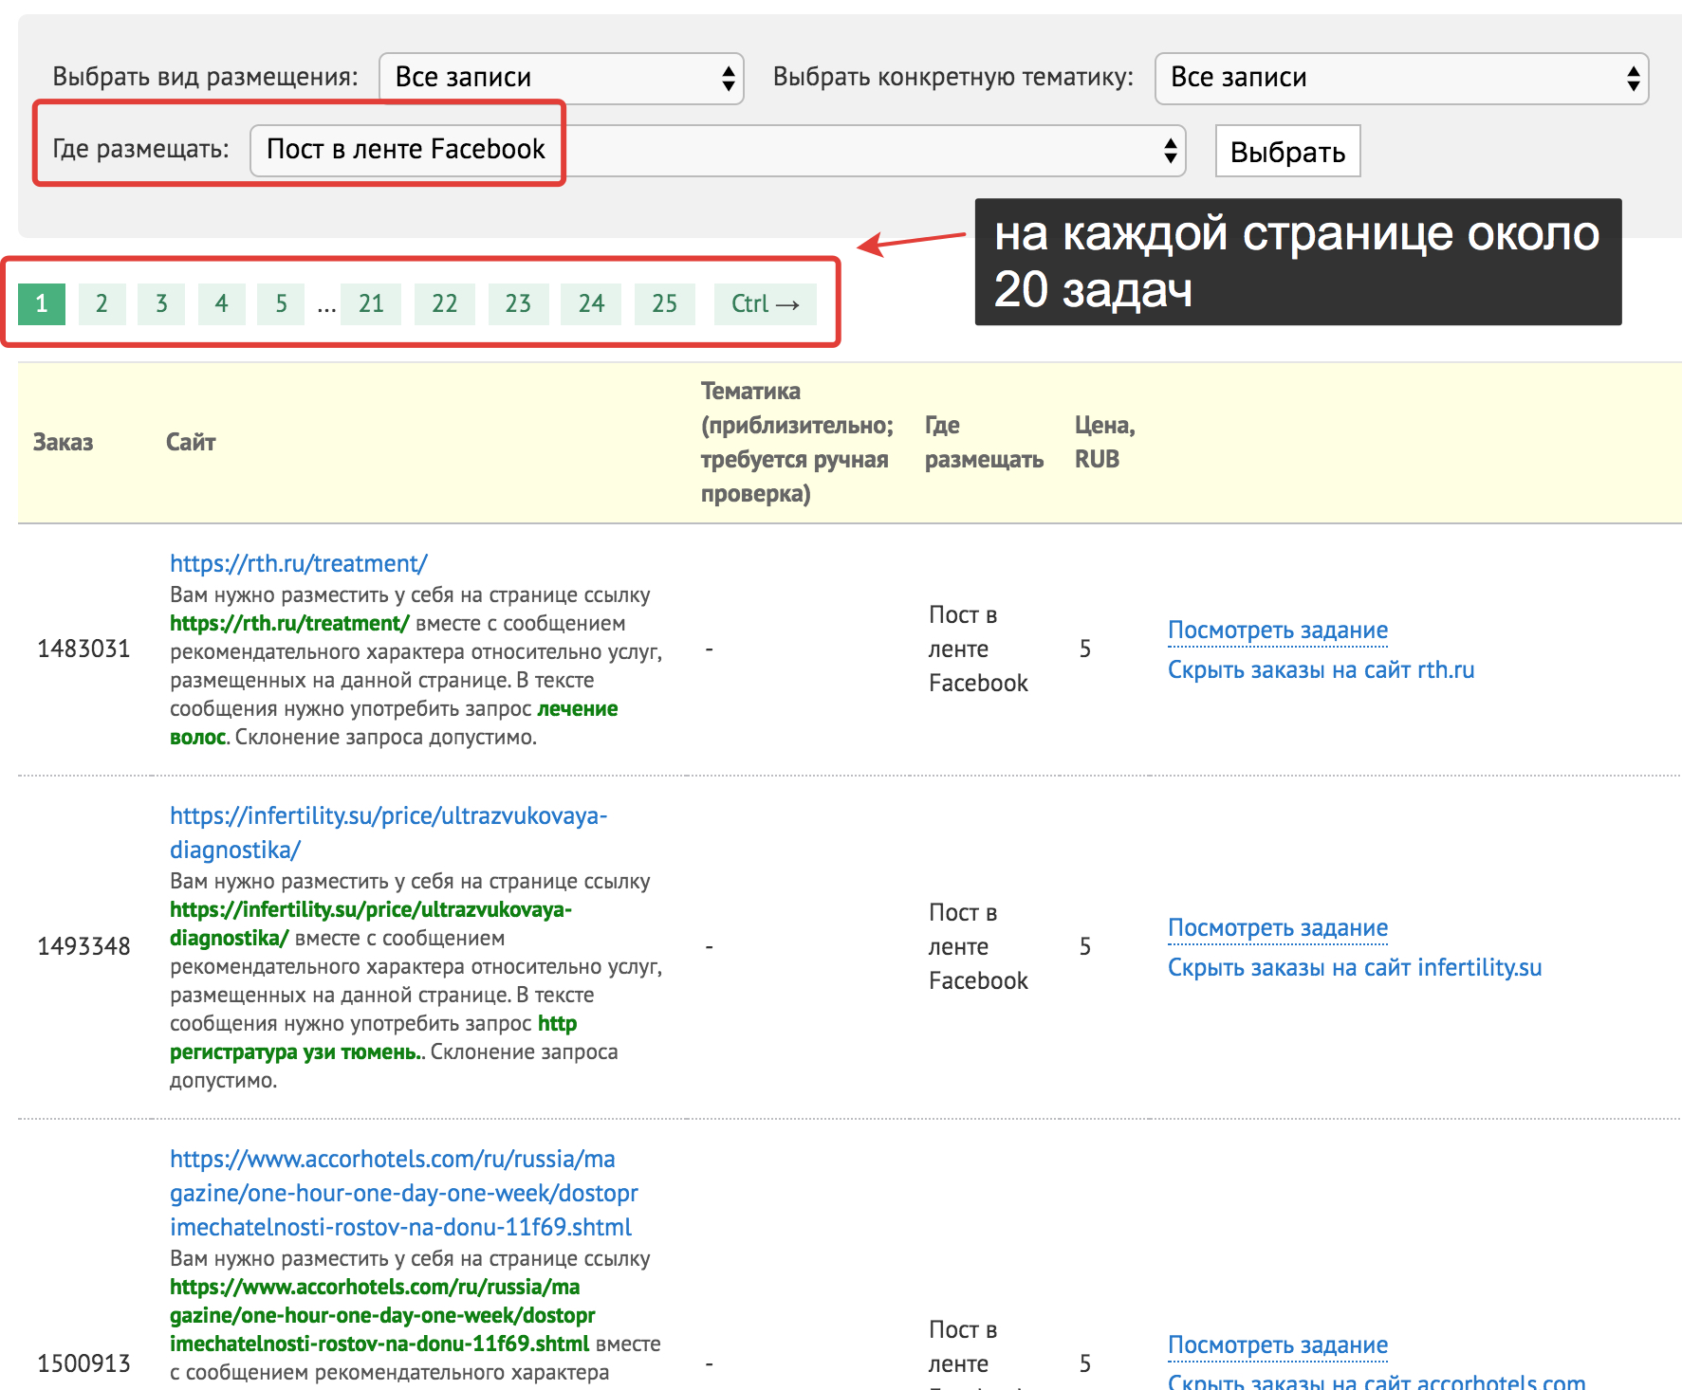Click order number 1483031

(83, 649)
